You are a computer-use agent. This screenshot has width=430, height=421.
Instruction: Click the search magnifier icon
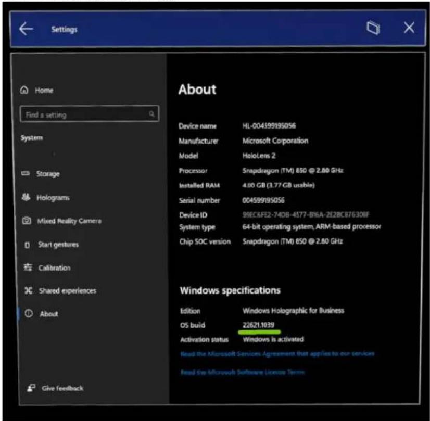[151, 114]
